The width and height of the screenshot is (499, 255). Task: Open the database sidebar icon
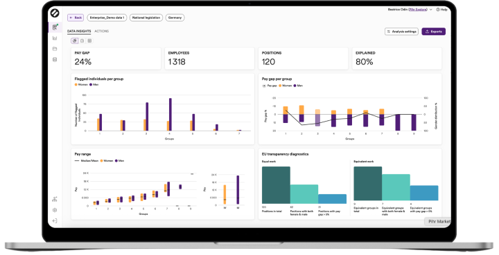pos(55,59)
